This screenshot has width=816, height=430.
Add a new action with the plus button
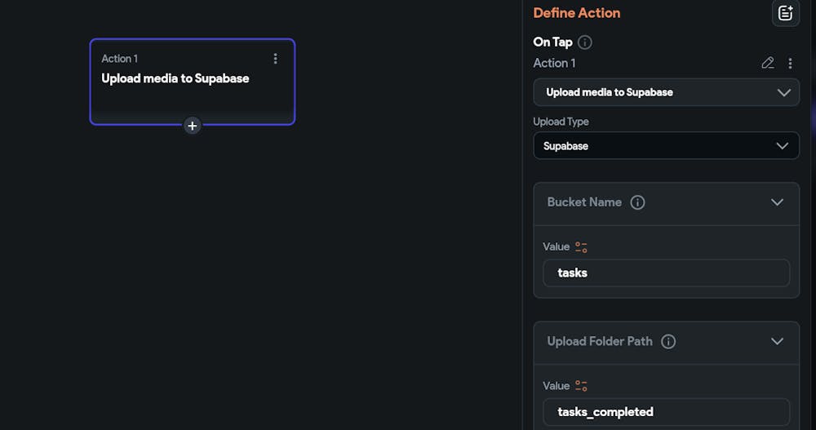click(193, 126)
